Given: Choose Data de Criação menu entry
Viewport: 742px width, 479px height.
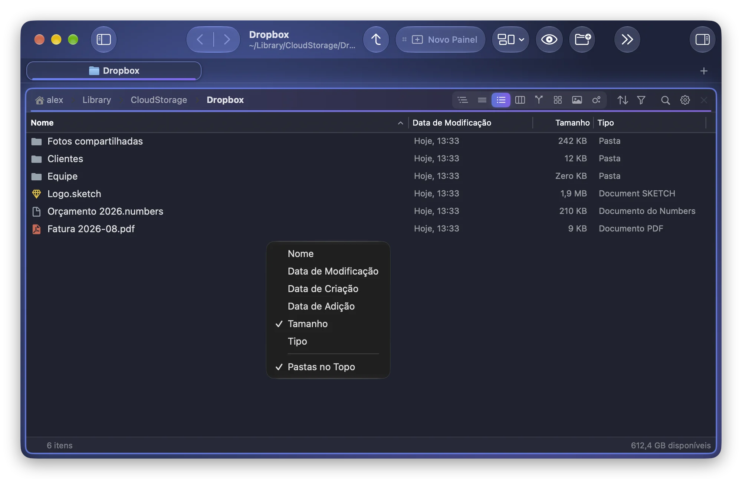Looking at the screenshot, I should [x=328, y=289].
